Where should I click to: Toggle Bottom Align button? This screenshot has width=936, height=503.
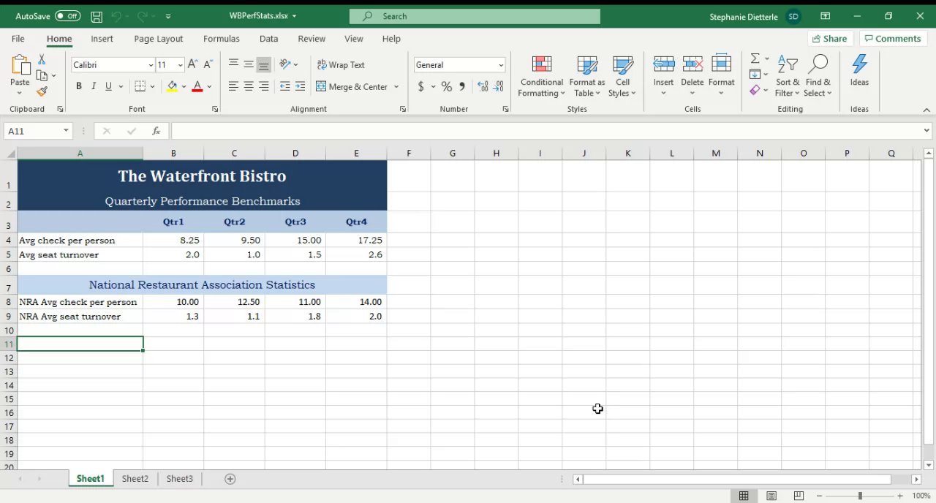tap(263, 64)
